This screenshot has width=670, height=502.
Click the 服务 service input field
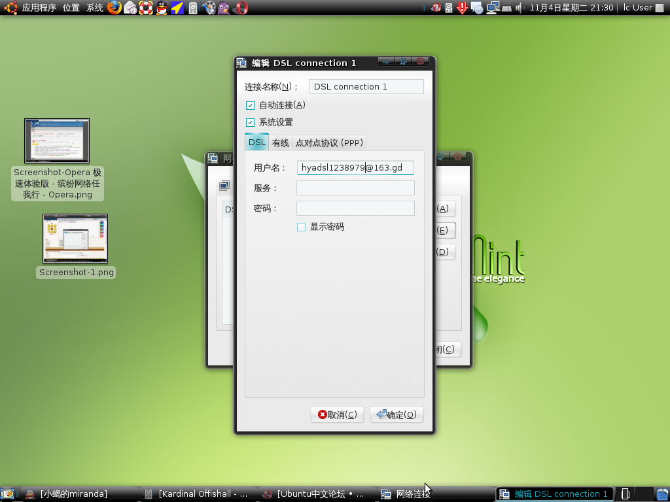(355, 188)
